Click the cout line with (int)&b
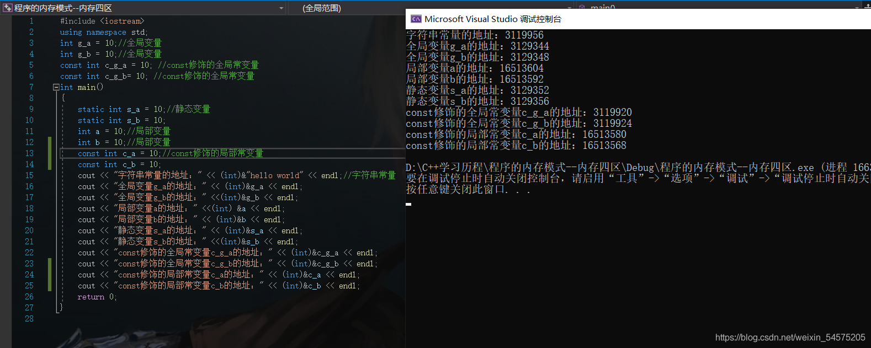Image resolution: width=871 pixels, height=348 pixels. tap(182, 219)
